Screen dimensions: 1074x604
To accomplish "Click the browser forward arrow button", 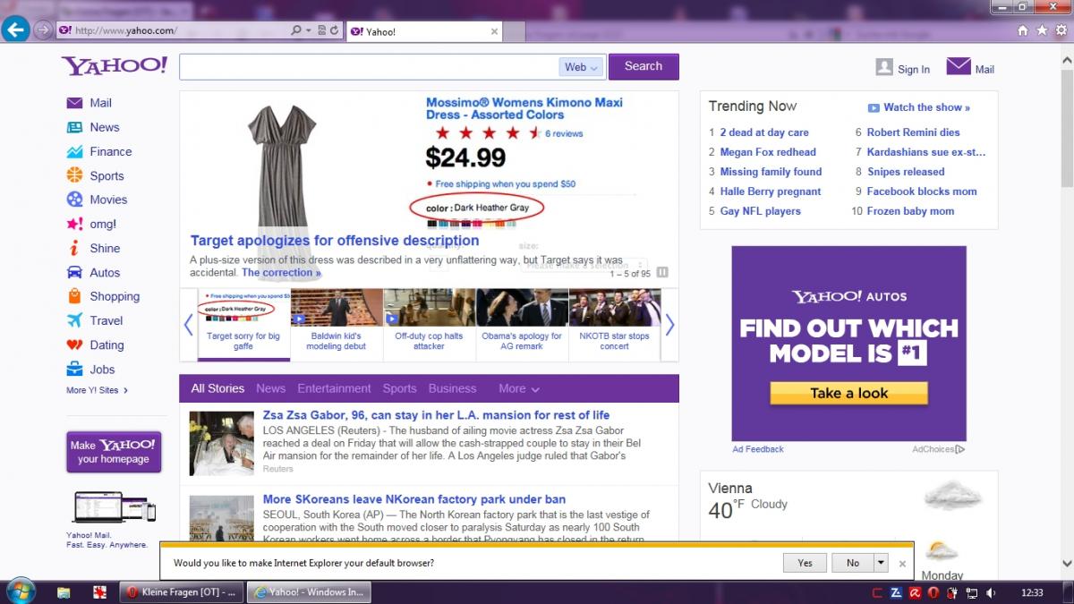I will pos(42,30).
